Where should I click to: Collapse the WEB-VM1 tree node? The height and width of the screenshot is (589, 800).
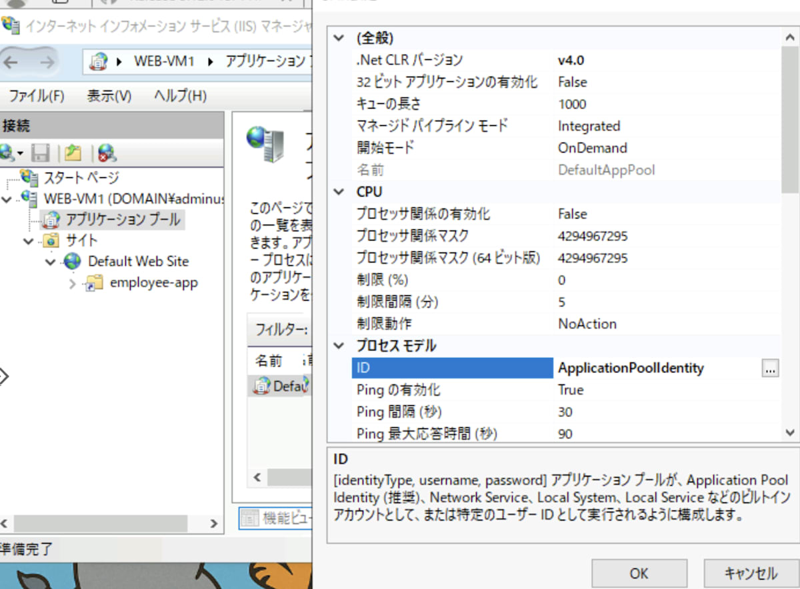(x=7, y=199)
